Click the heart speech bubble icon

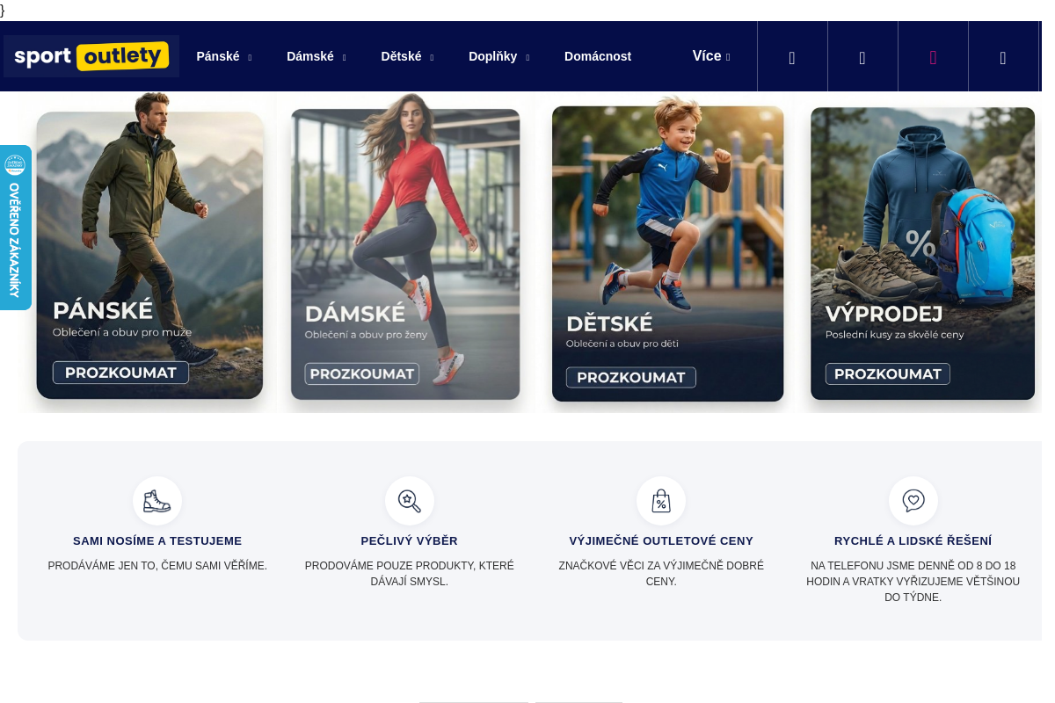(x=913, y=501)
